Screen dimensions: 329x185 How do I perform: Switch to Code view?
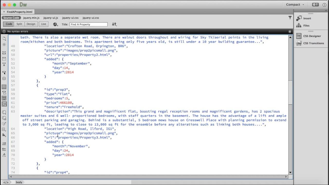(x=9, y=24)
